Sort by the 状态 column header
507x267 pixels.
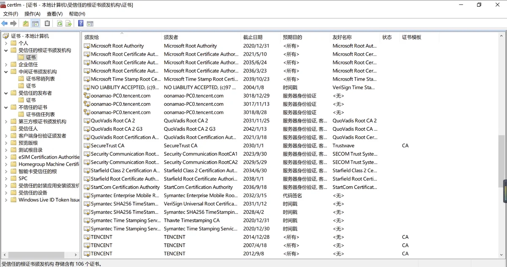tap(390, 37)
